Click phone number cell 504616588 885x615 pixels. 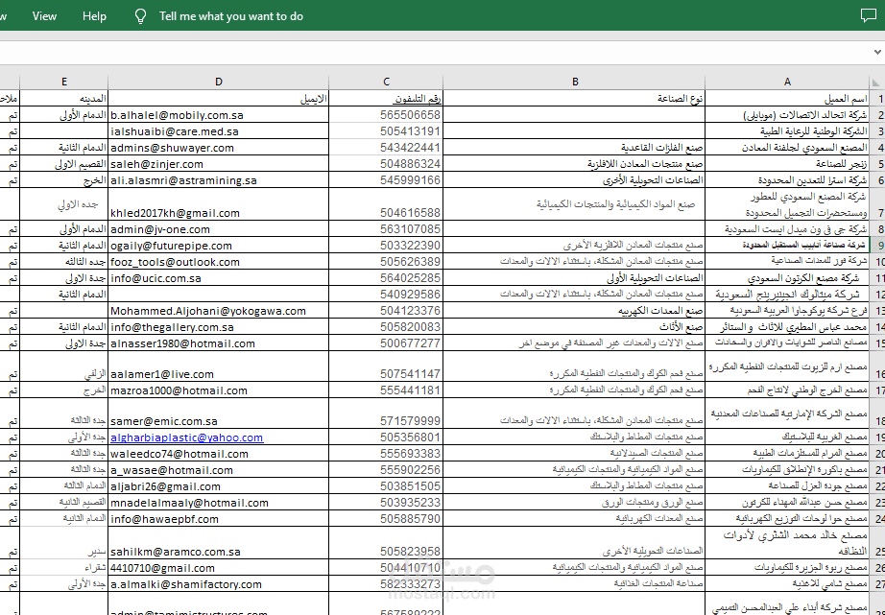pyautogui.click(x=386, y=204)
